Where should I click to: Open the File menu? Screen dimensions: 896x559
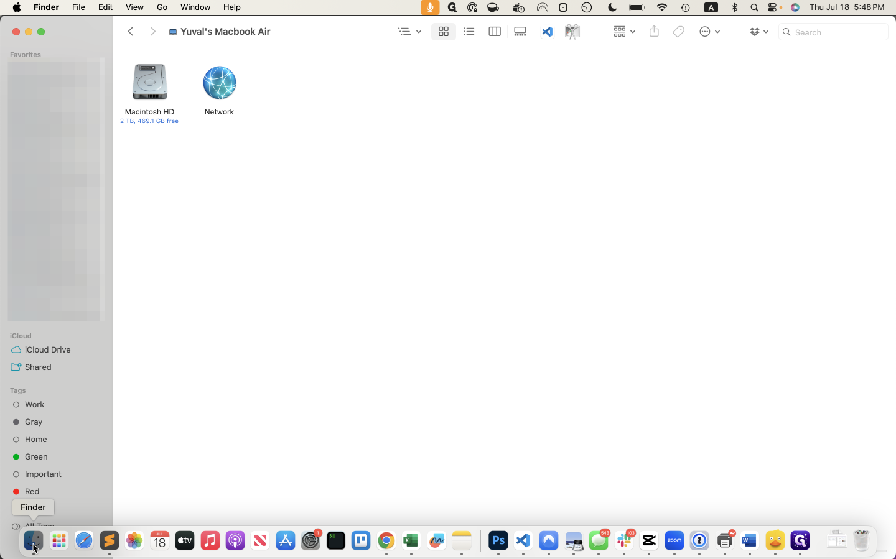(78, 7)
